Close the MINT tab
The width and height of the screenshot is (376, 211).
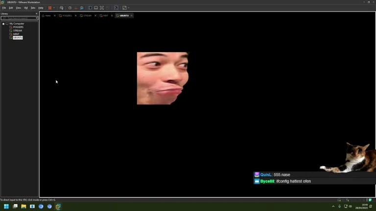coord(112,16)
